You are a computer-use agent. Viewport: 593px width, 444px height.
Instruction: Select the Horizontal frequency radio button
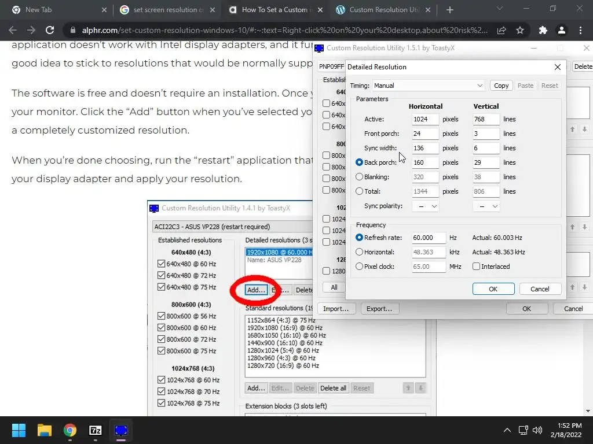click(x=359, y=252)
